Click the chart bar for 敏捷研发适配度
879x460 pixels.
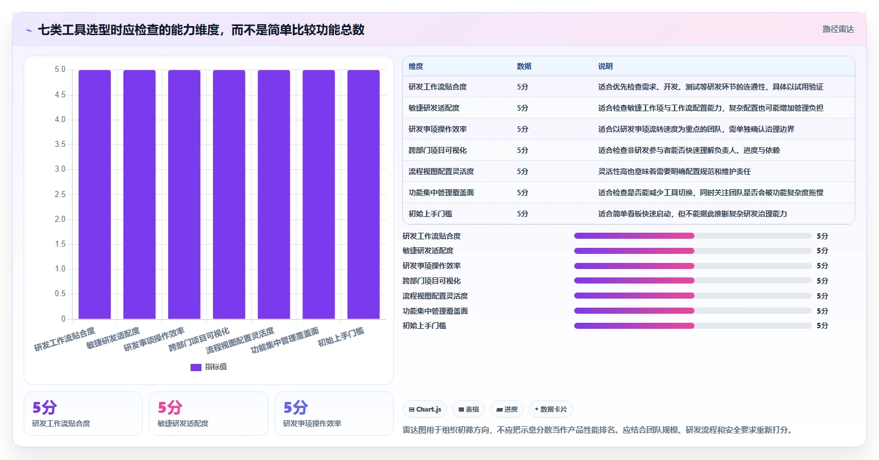(x=139, y=194)
